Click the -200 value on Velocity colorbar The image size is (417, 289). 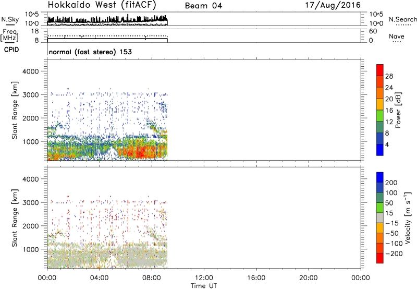coord(394,254)
